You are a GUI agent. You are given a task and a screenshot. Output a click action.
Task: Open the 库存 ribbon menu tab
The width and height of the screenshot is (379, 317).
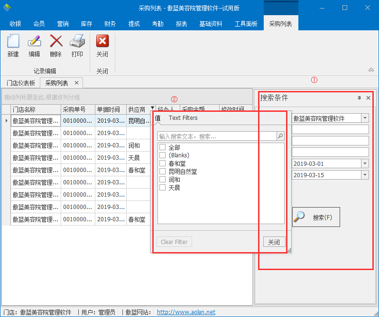point(86,24)
